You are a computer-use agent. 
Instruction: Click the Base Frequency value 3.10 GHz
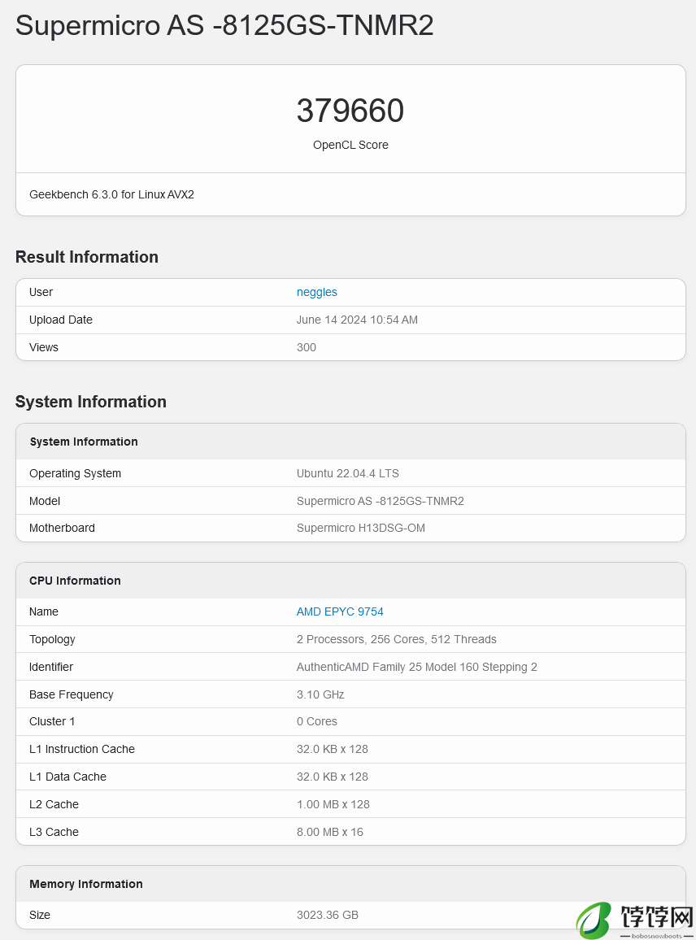[x=320, y=694]
